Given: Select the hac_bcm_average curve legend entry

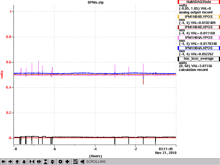Looking at the screenshot, I should click(199, 59).
